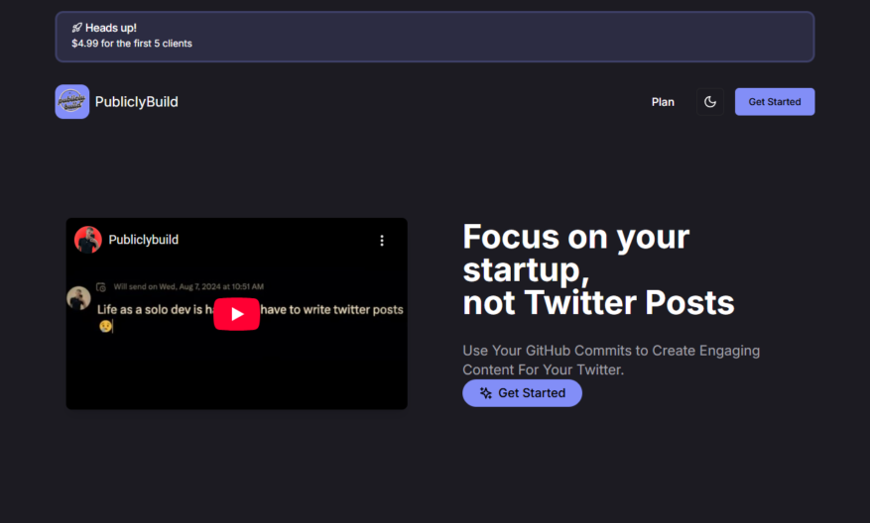
Task: Click the video thumbnail tweet text
Action: (x=250, y=317)
